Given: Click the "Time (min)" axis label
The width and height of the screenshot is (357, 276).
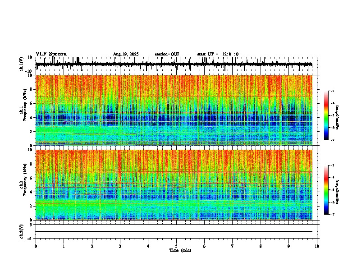Looking at the screenshot, I should 180,250.
